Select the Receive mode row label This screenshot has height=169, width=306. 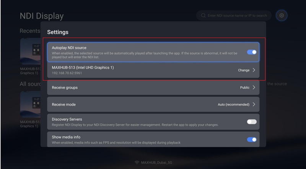[x=63, y=104]
